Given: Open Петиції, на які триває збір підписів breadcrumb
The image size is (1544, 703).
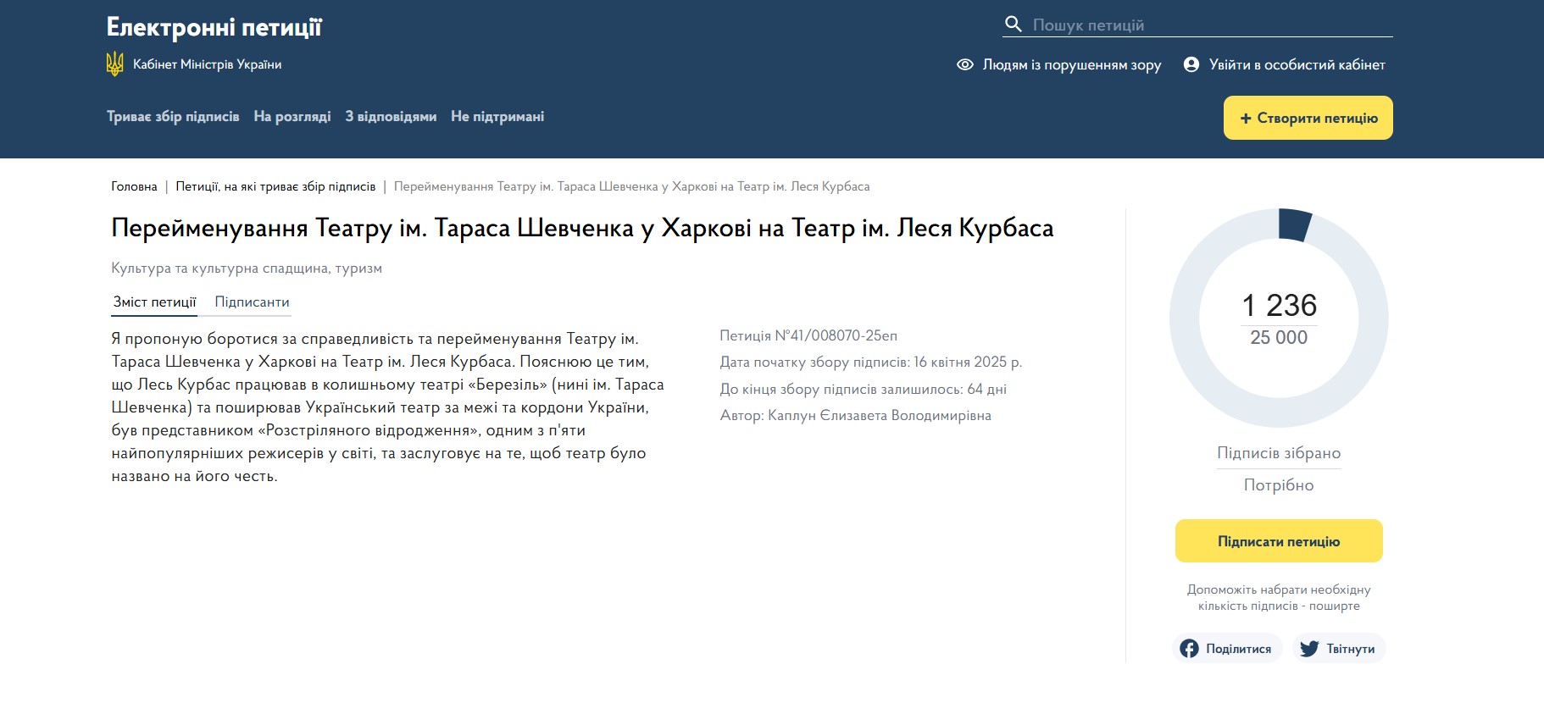Looking at the screenshot, I should coord(275,186).
